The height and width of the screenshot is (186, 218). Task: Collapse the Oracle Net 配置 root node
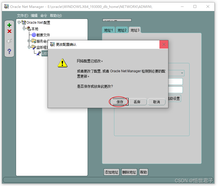(x=19, y=22)
